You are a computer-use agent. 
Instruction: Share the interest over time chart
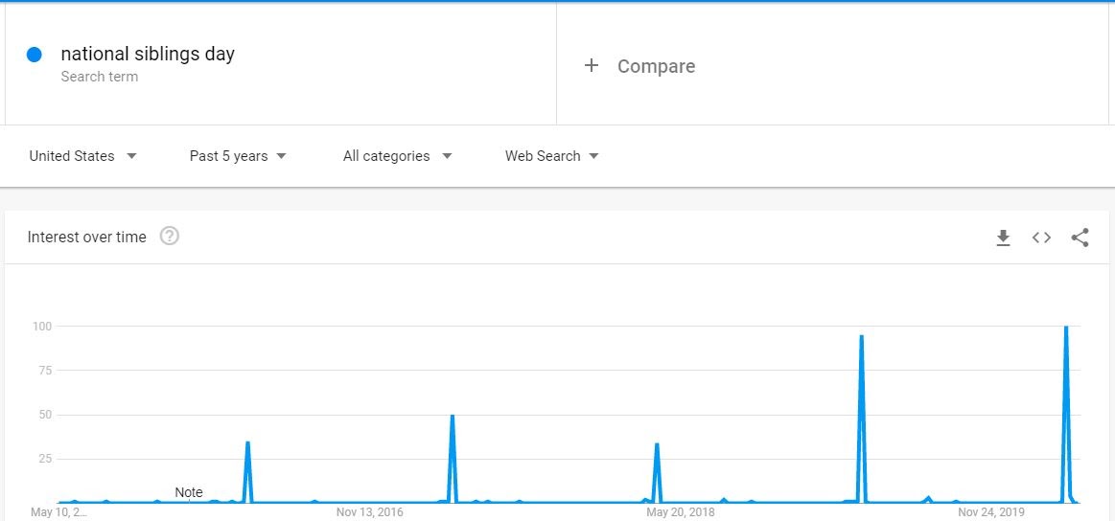tap(1080, 238)
